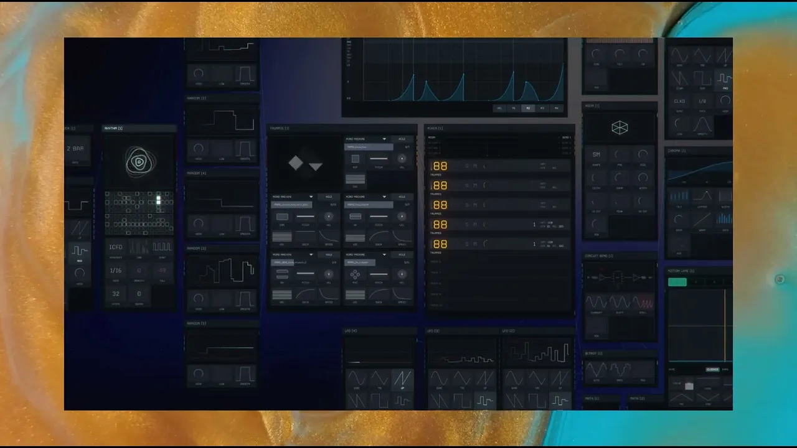Solo the second Trumpos mixer channel
This screenshot has height=448, width=797.
pos(466,185)
